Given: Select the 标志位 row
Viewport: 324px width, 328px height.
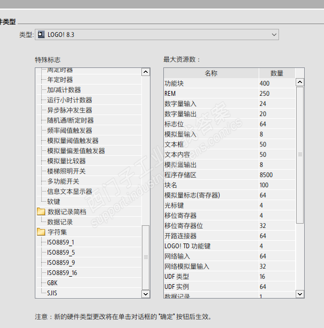Looking at the screenshot, I should point(229,124).
